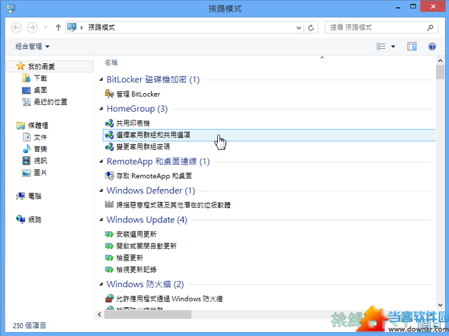Open the Help button
This screenshot has width=449, height=336.
[x=432, y=46]
